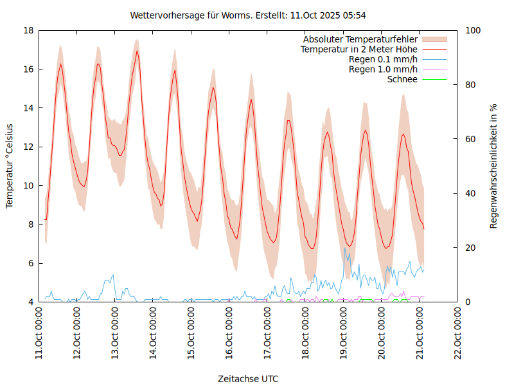Click the '40' tick on right percentage axis
This screenshot has height=386, width=514.
(x=469, y=194)
